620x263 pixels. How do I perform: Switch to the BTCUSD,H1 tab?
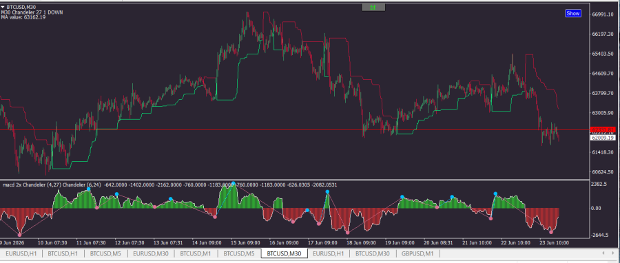click(x=63, y=253)
